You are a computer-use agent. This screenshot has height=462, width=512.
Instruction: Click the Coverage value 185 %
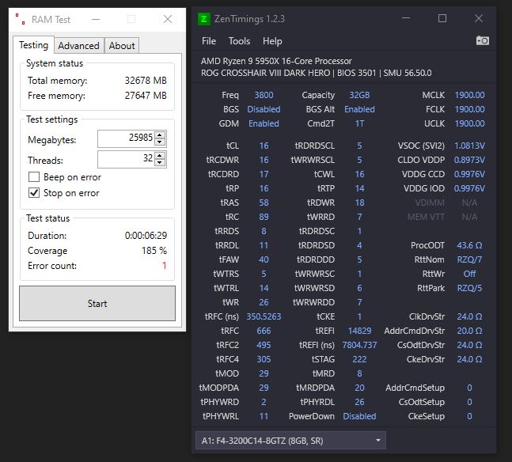tap(154, 251)
